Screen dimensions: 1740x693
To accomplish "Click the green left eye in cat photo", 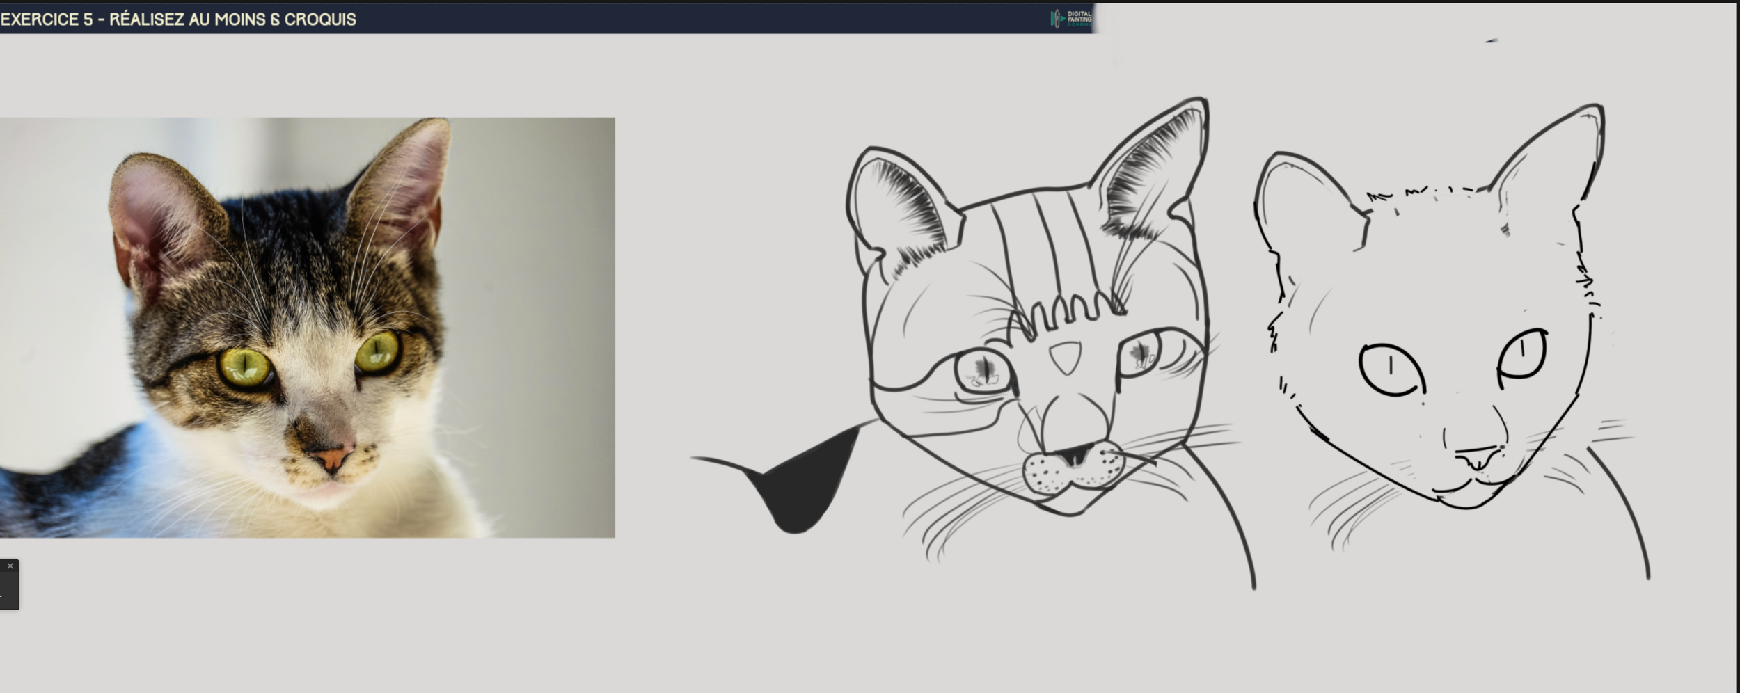I will (246, 366).
